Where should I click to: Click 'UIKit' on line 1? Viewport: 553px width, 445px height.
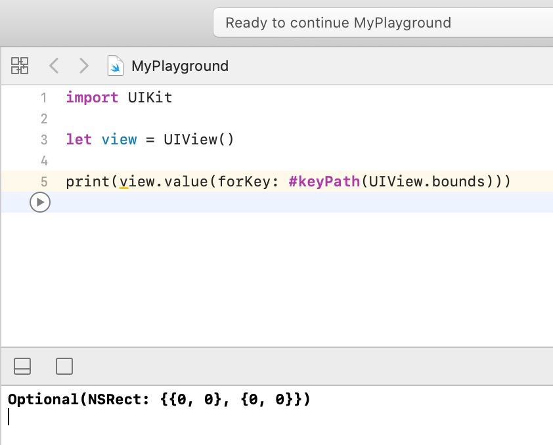coord(150,98)
